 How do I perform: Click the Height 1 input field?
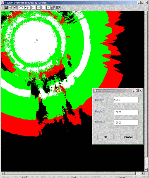pos(126,100)
